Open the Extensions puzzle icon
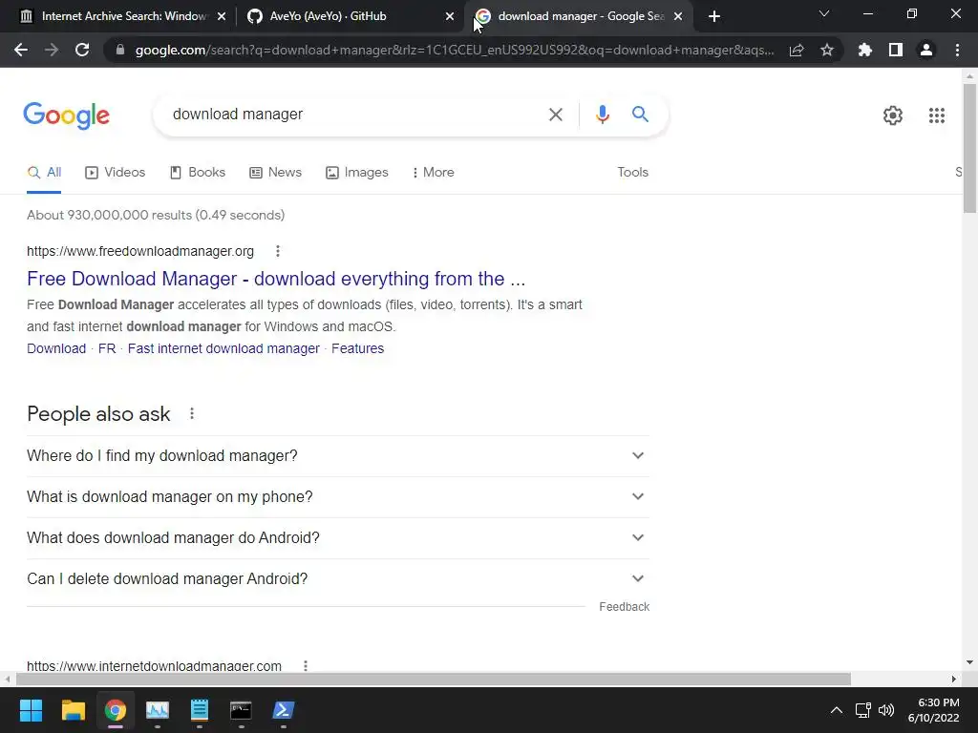The width and height of the screenshot is (978, 733). 865,50
